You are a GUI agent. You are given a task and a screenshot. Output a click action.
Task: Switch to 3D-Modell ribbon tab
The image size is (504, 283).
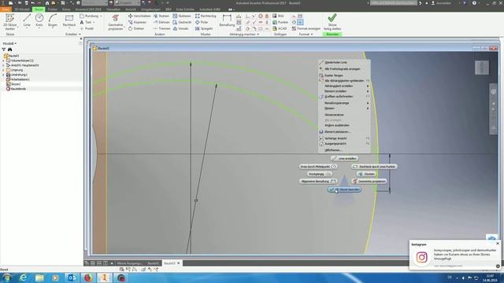[22, 9]
